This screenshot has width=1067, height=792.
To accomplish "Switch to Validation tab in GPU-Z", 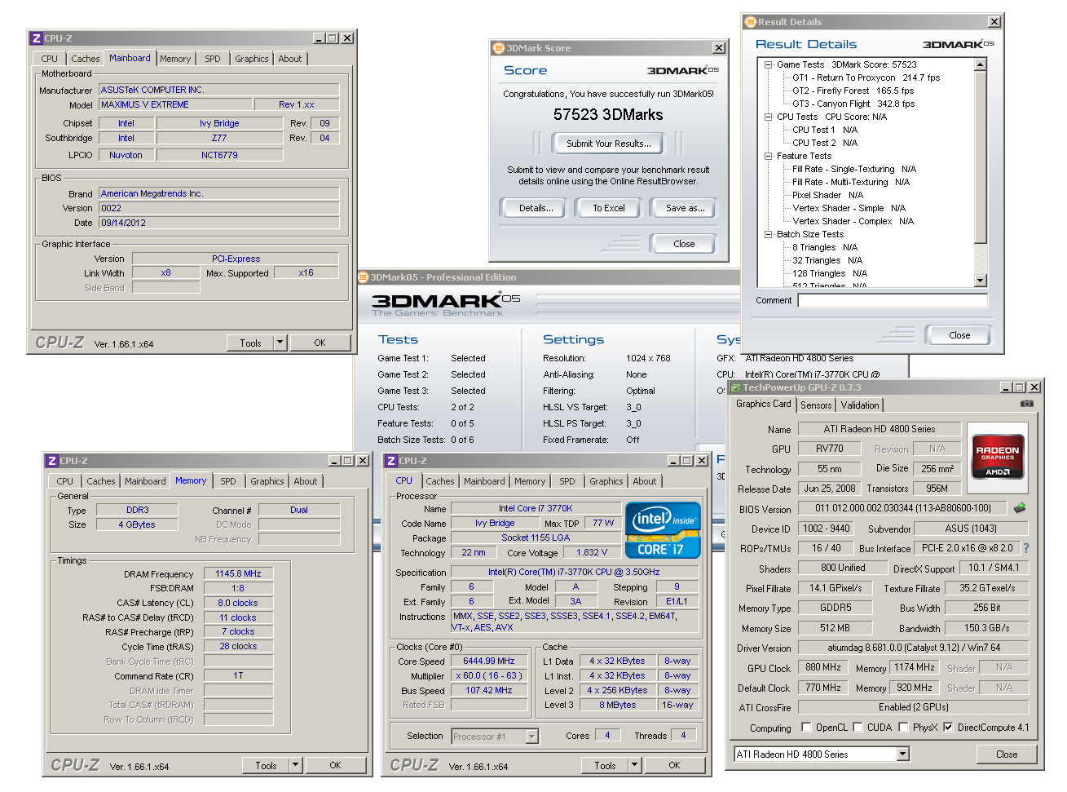I will point(860,405).
